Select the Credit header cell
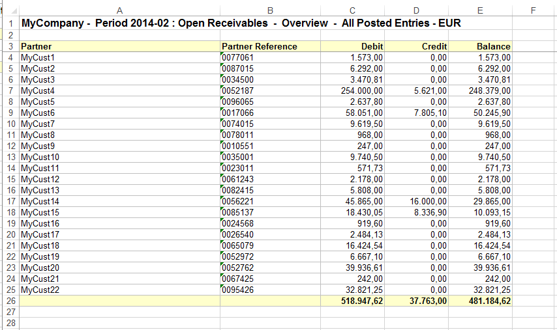 point(417,46)
